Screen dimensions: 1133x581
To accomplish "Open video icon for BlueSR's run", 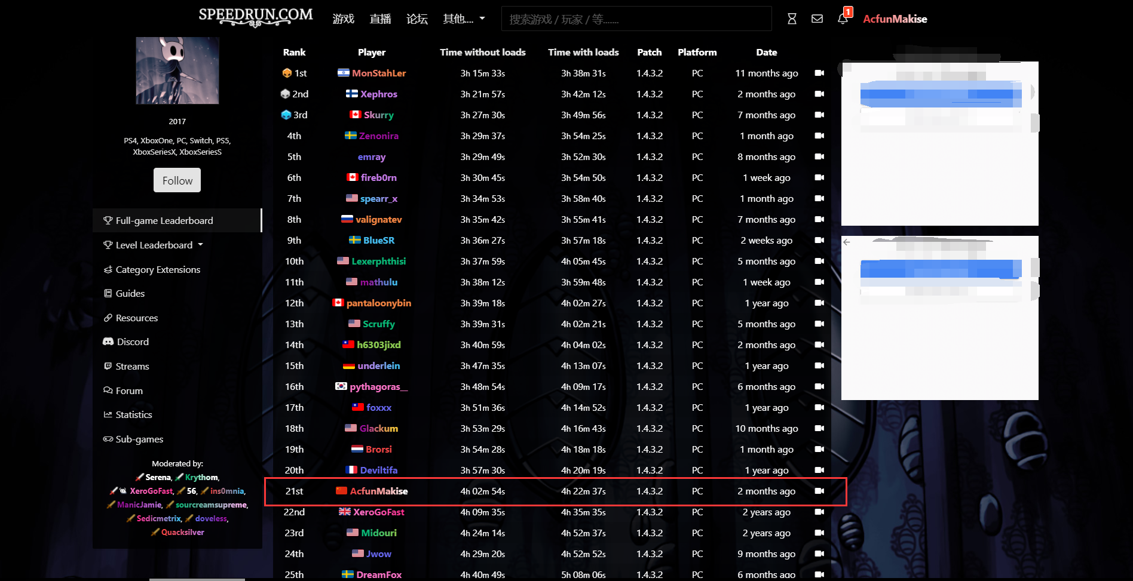I will (819, 240).
